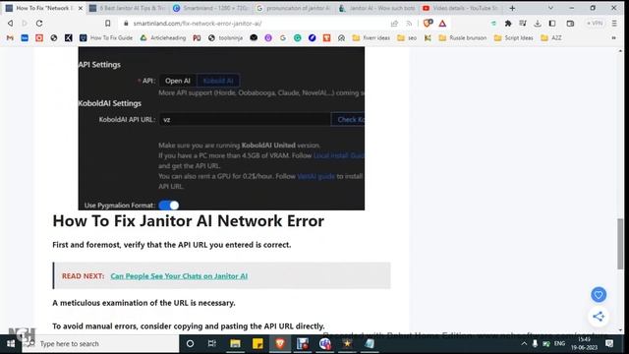The height and width of the screenshot is (354, 629).
Task: Open the Articleheading bookmark
Action: click(163, 37)
